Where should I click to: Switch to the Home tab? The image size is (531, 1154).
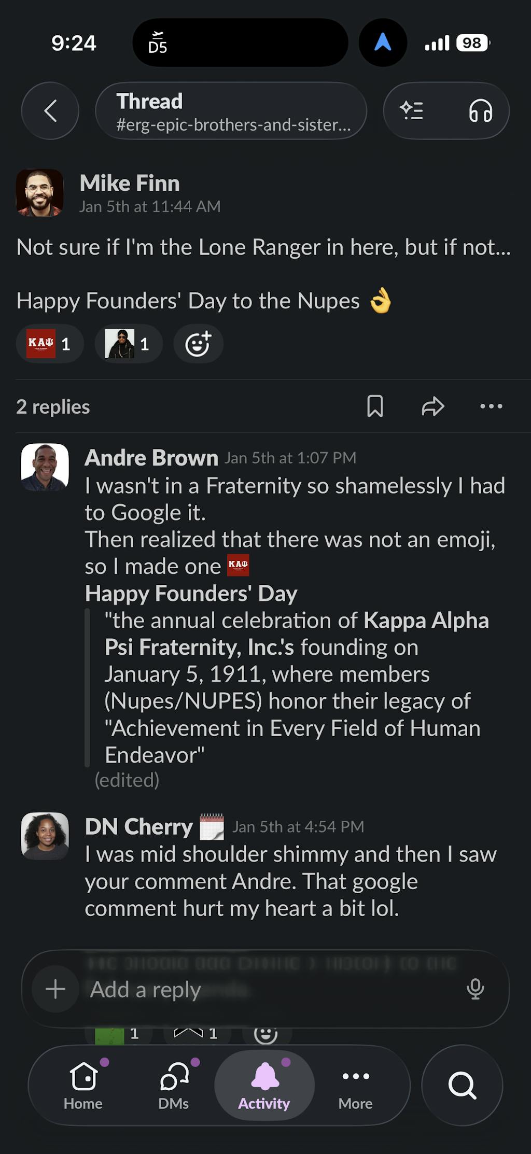83,1085
